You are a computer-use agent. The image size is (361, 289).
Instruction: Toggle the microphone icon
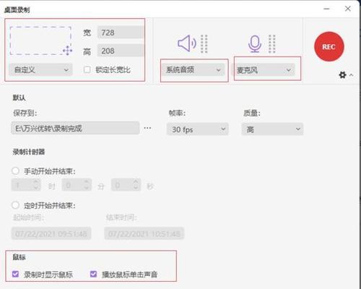(255, 43)
